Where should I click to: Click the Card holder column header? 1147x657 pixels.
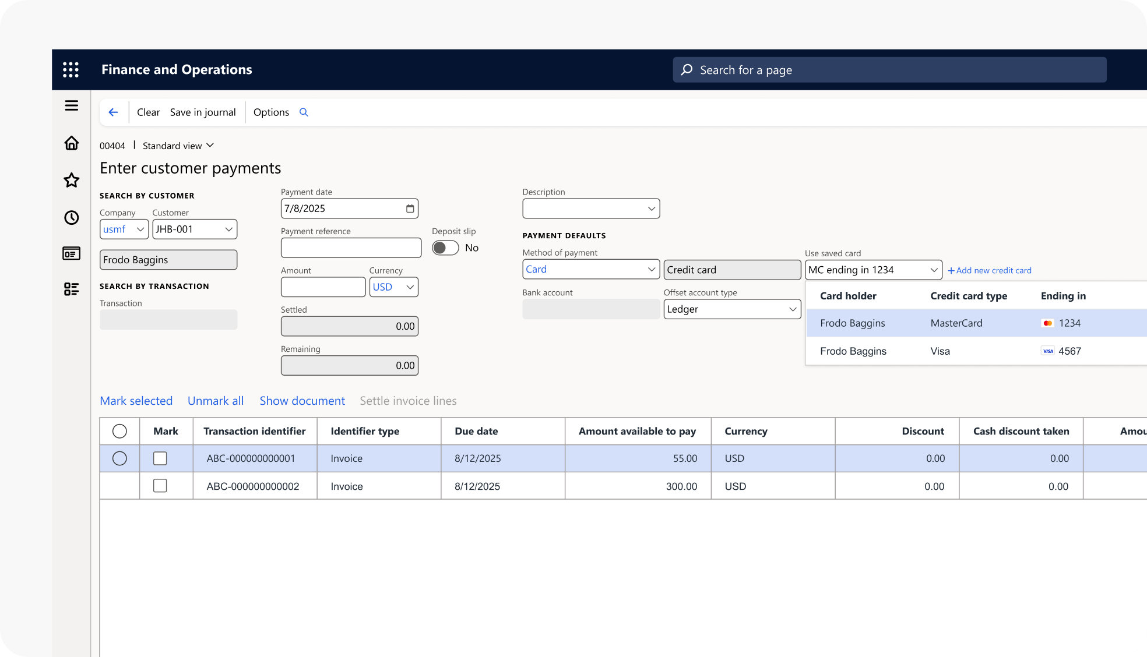848,296
